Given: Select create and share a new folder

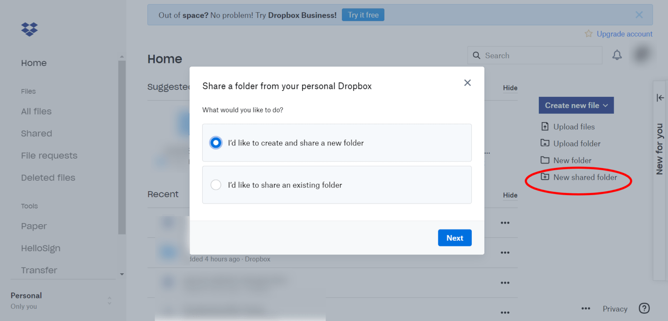Looking at the screenshot, I should click(216, 142).
